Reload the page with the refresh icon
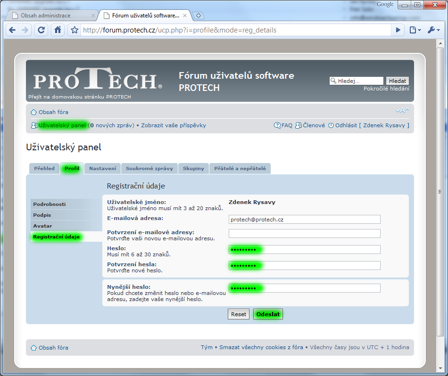 pos(41,30)
